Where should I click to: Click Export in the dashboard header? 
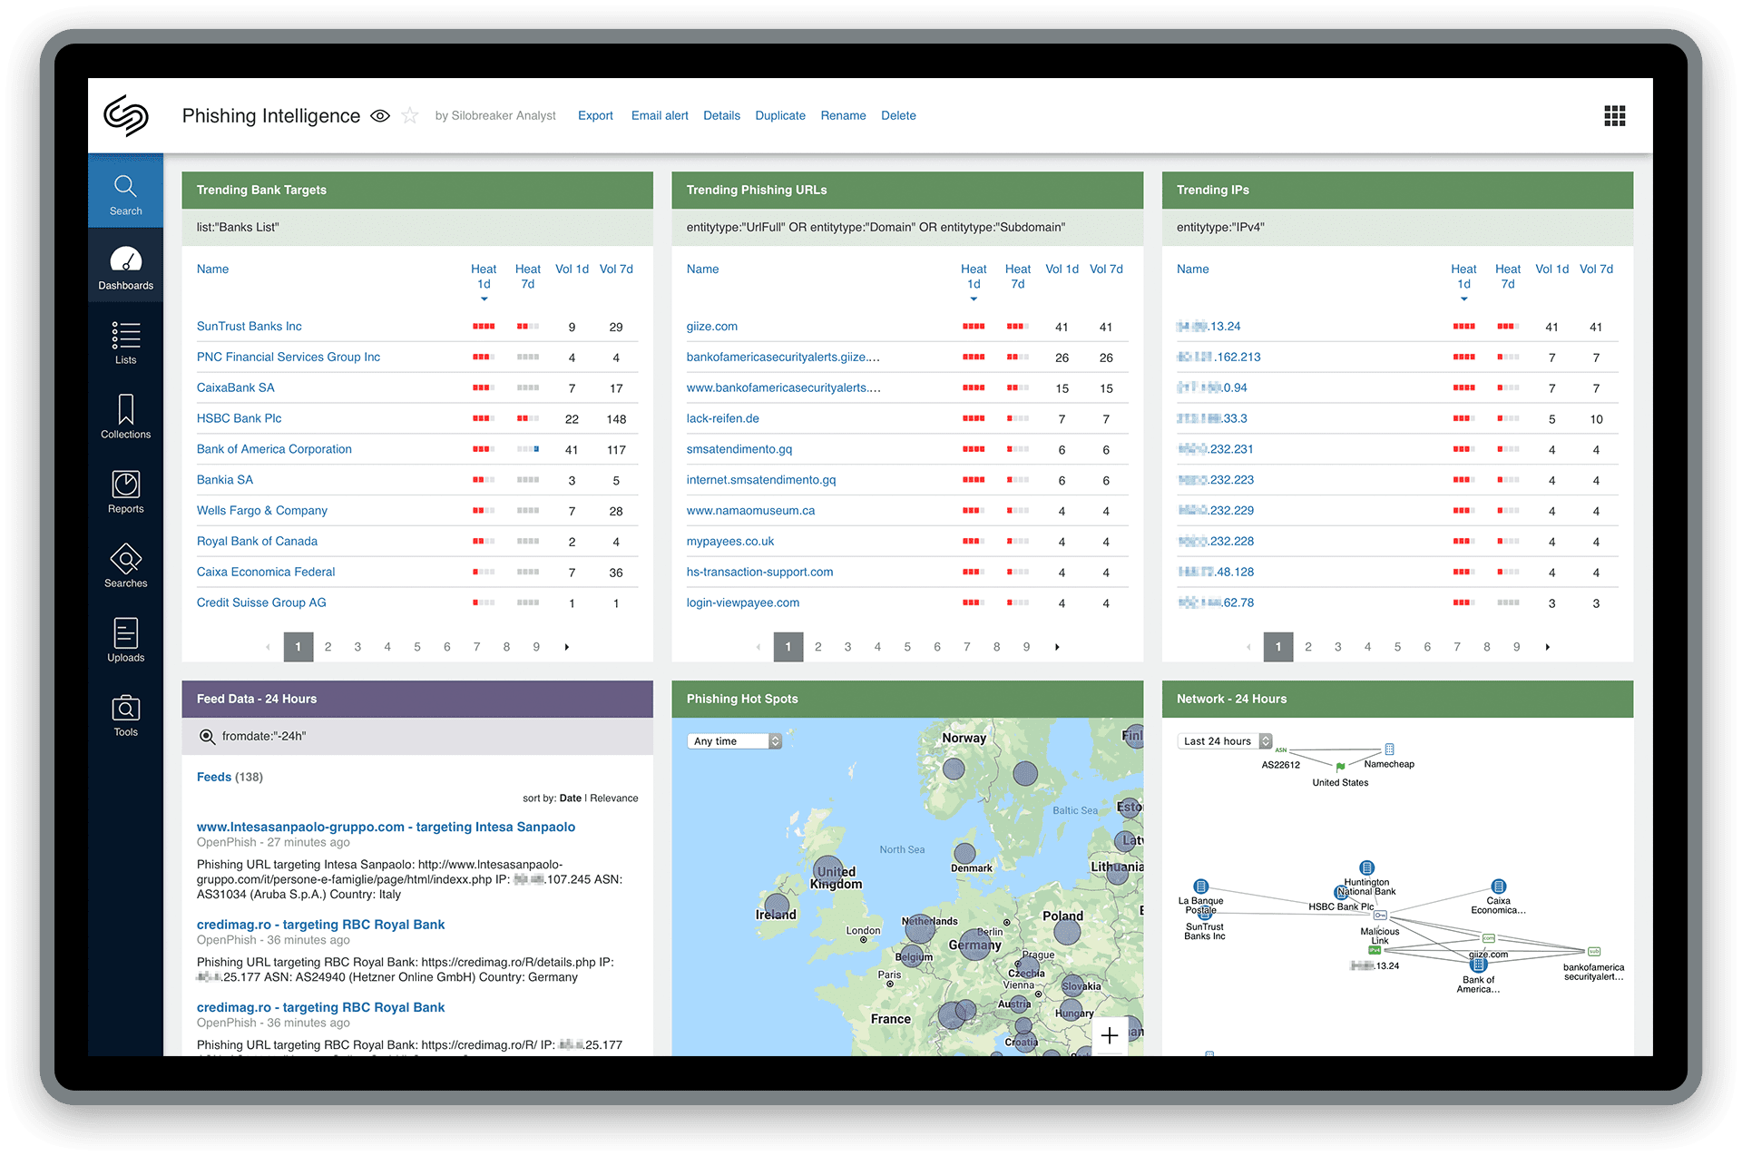coord(595,115)
